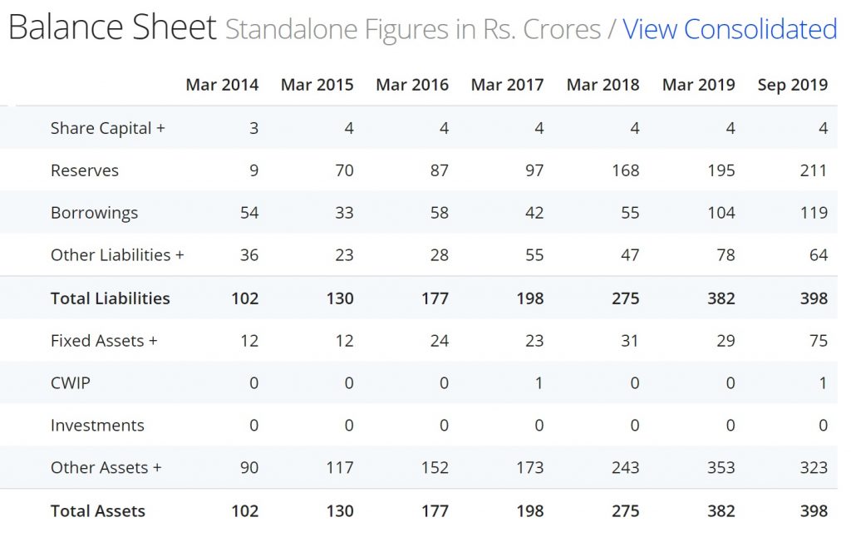Click the Sep 2019 column header
Image resolution: width=851 pixels, height=542 pixels.
(x=792, y=85)
